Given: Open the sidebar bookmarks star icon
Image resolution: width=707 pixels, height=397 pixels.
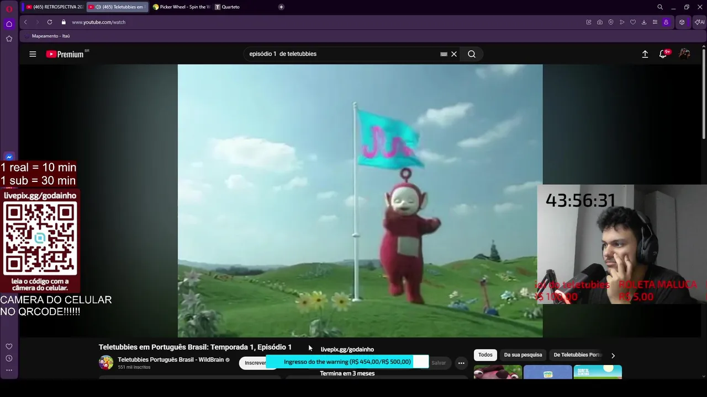Looking at the screenshot, I should pos(9,39).
